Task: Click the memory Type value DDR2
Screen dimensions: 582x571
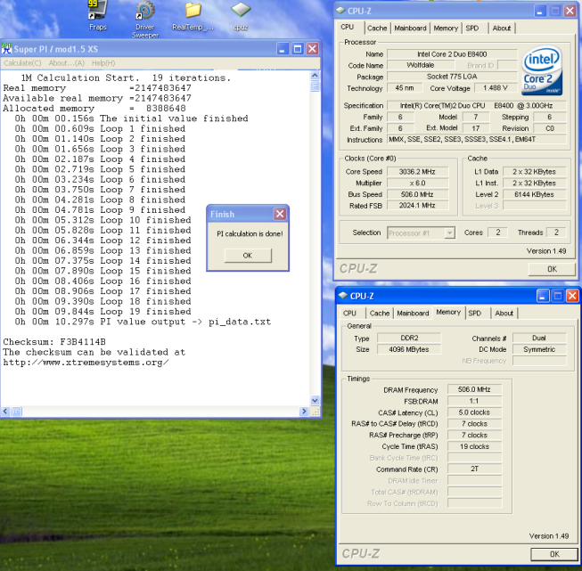Action: tap(409, 338)
